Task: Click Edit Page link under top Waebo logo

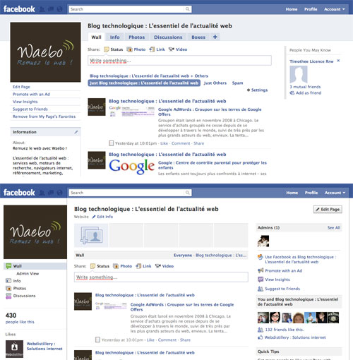Action: tap(21, 87)
